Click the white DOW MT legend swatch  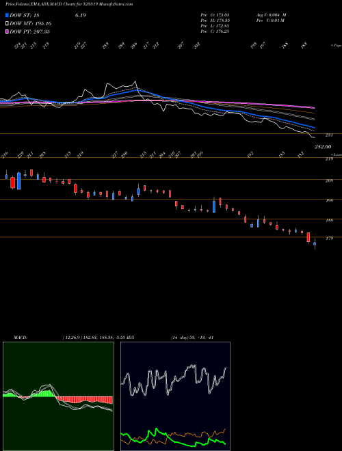click(7, 24)
